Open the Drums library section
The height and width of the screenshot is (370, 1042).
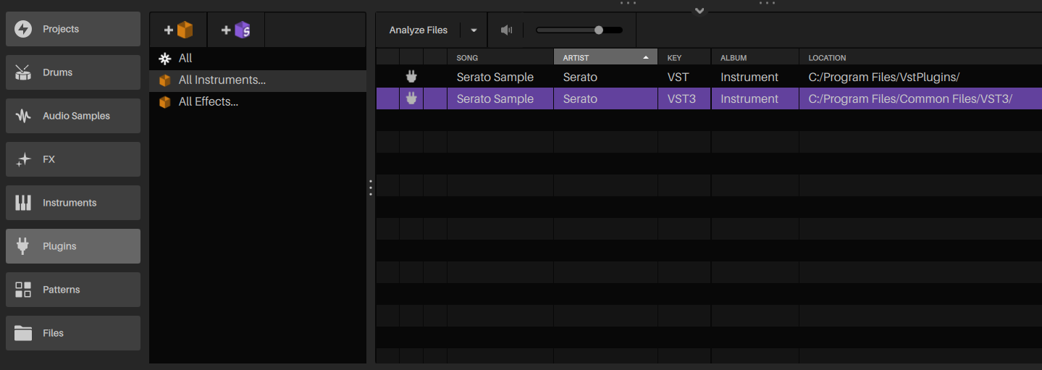click(73, 72)
